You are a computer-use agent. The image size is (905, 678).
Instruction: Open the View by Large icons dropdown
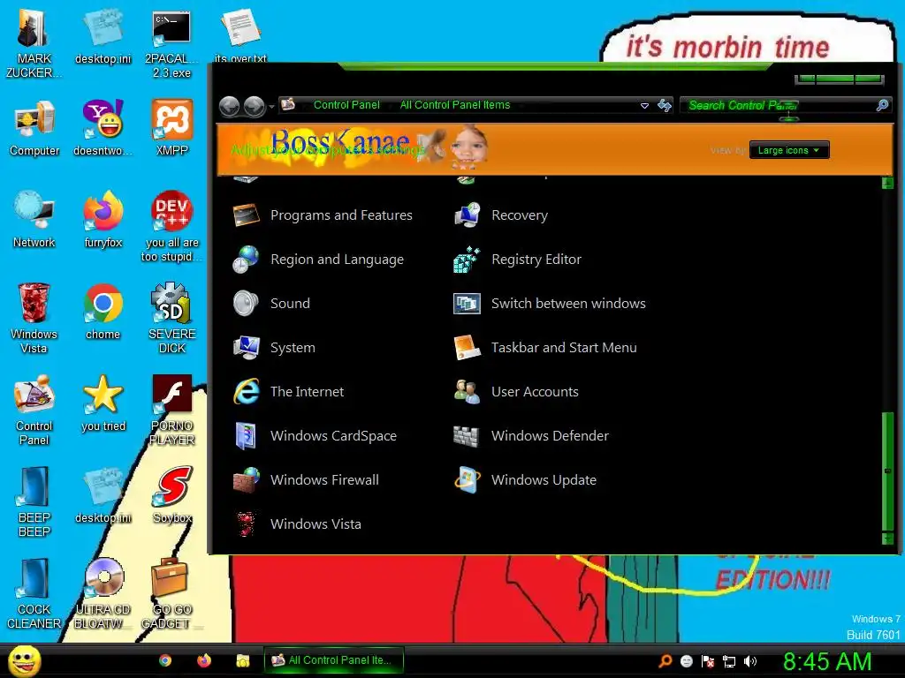point(788,150)
